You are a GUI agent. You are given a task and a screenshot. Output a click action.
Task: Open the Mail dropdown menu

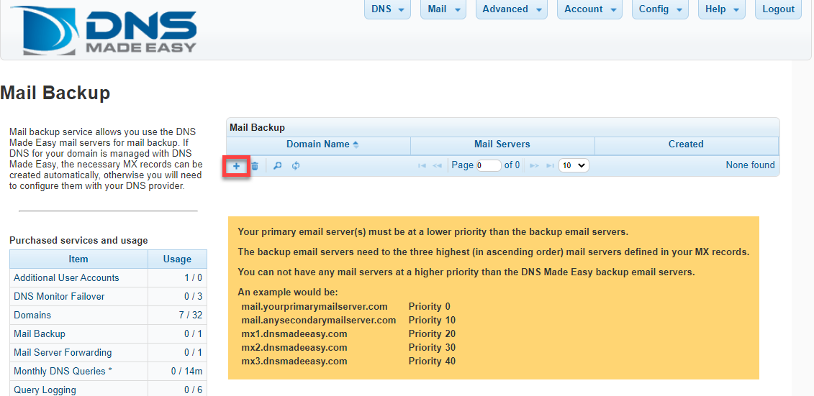pos(443,9)
